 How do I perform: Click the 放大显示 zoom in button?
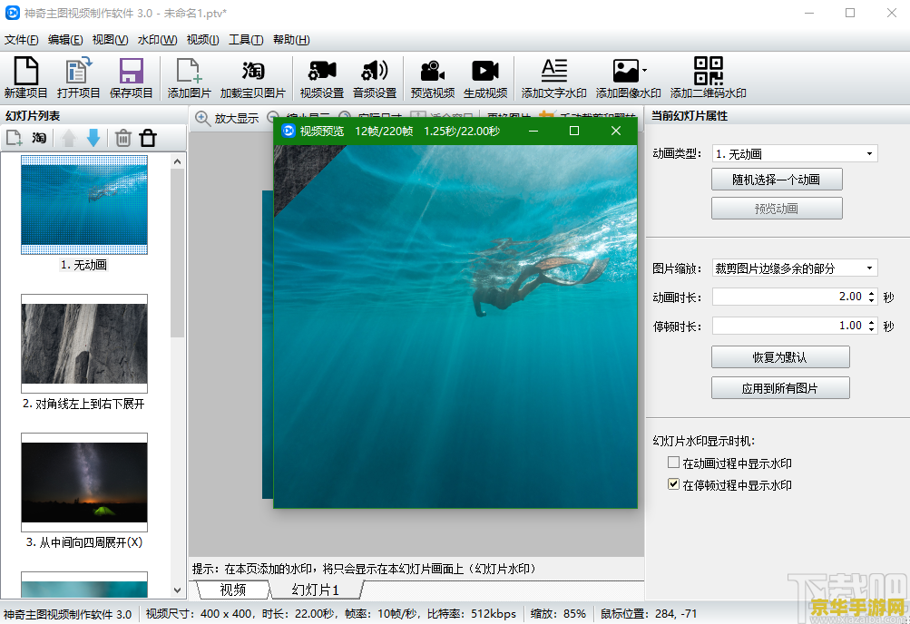pos(227,118)
